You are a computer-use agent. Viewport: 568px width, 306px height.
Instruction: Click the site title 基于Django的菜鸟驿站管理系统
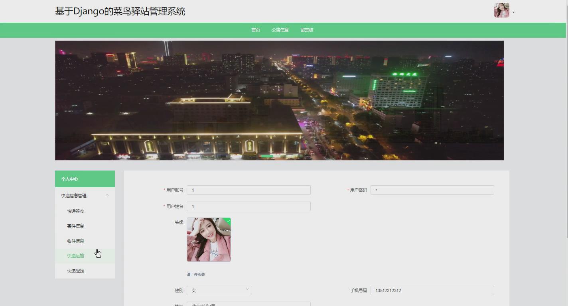point(120,11)
